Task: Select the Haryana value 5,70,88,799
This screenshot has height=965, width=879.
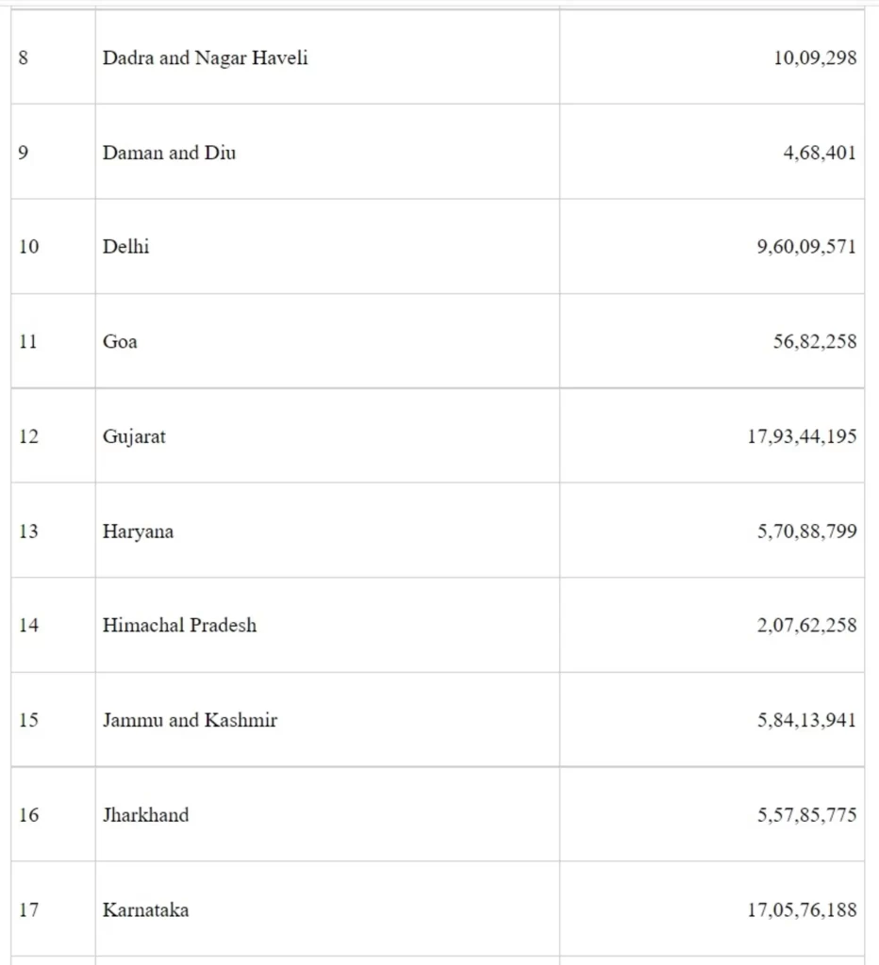Action: coord(806,532)
